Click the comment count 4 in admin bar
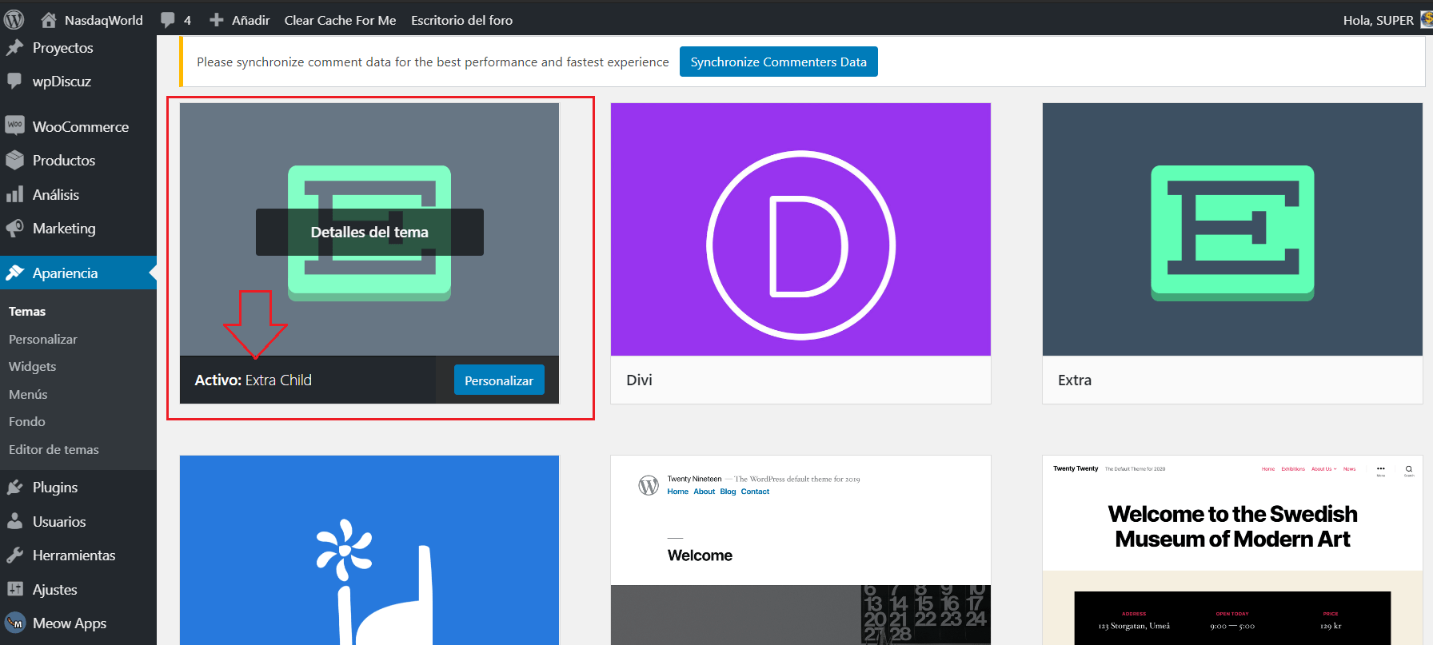Viewport: 1433px width, 645px height. 187,20
